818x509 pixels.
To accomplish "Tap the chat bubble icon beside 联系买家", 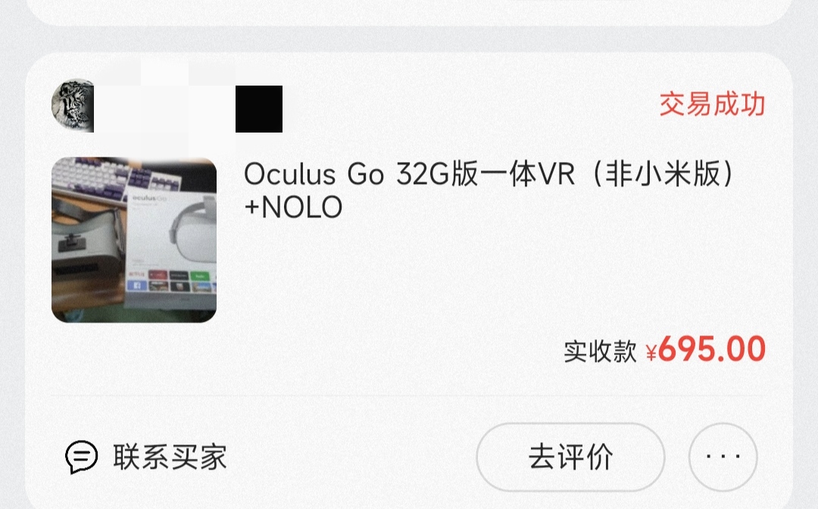I will [81, 457].
